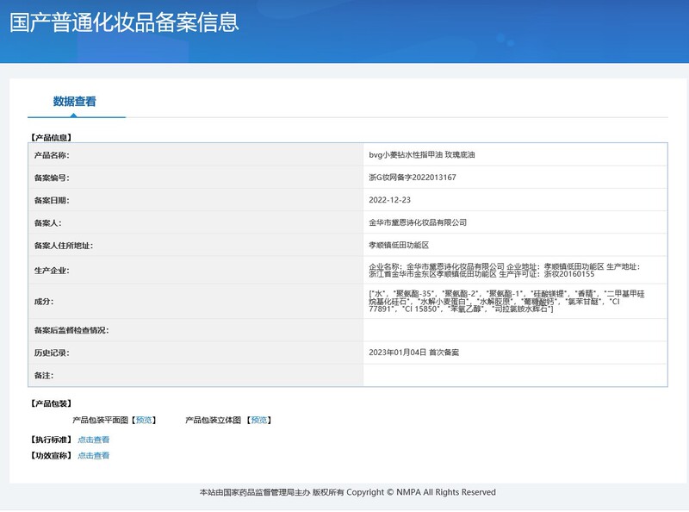
Task: Preview 产品包装立体图 via 预览 link
Action: [x=259, y=420]
